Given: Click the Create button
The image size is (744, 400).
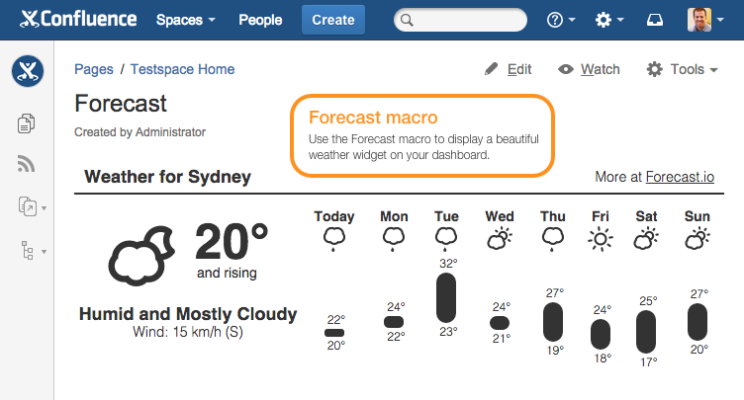Looking at the screenshot, I should (x=333, y=20).
